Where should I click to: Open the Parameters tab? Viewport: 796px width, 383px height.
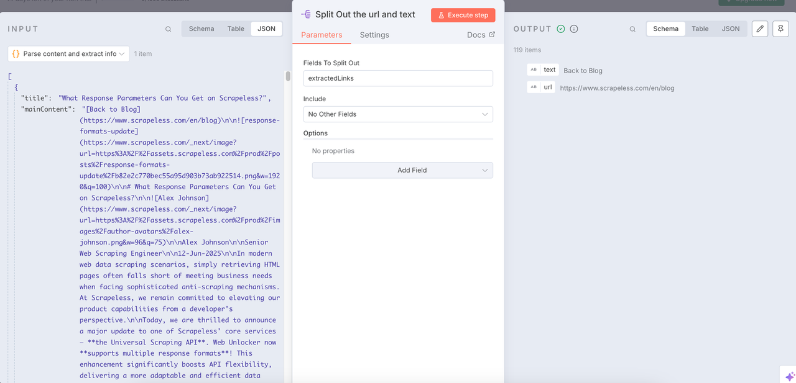click(x=322, y=35)
